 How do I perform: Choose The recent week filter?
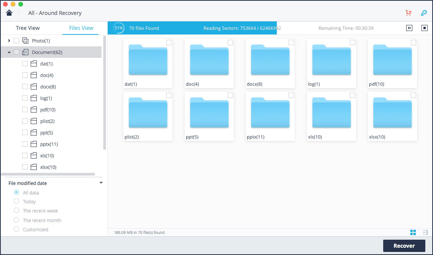click(16, 211)
